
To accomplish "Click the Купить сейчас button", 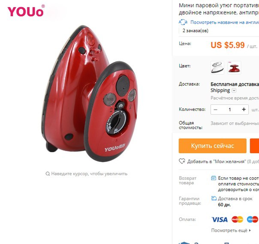I will 213,146.
